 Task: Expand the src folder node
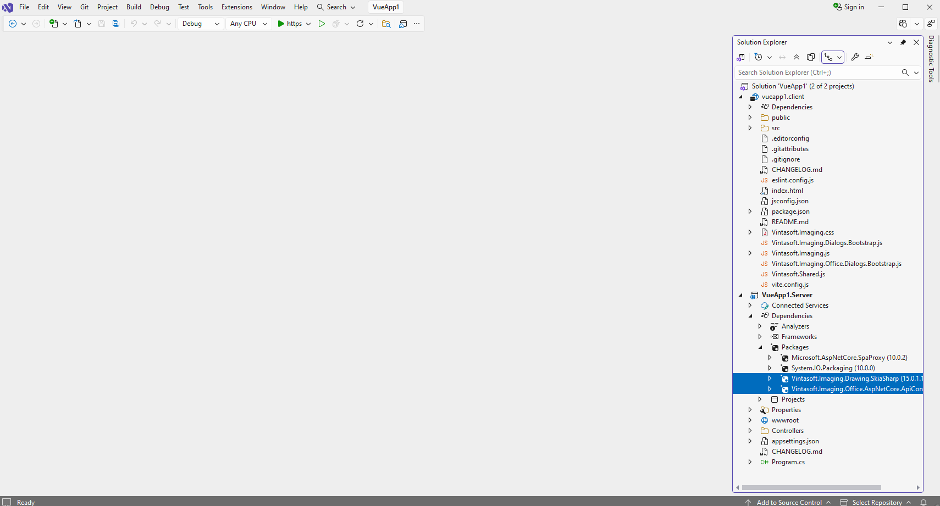pos(750,128)
